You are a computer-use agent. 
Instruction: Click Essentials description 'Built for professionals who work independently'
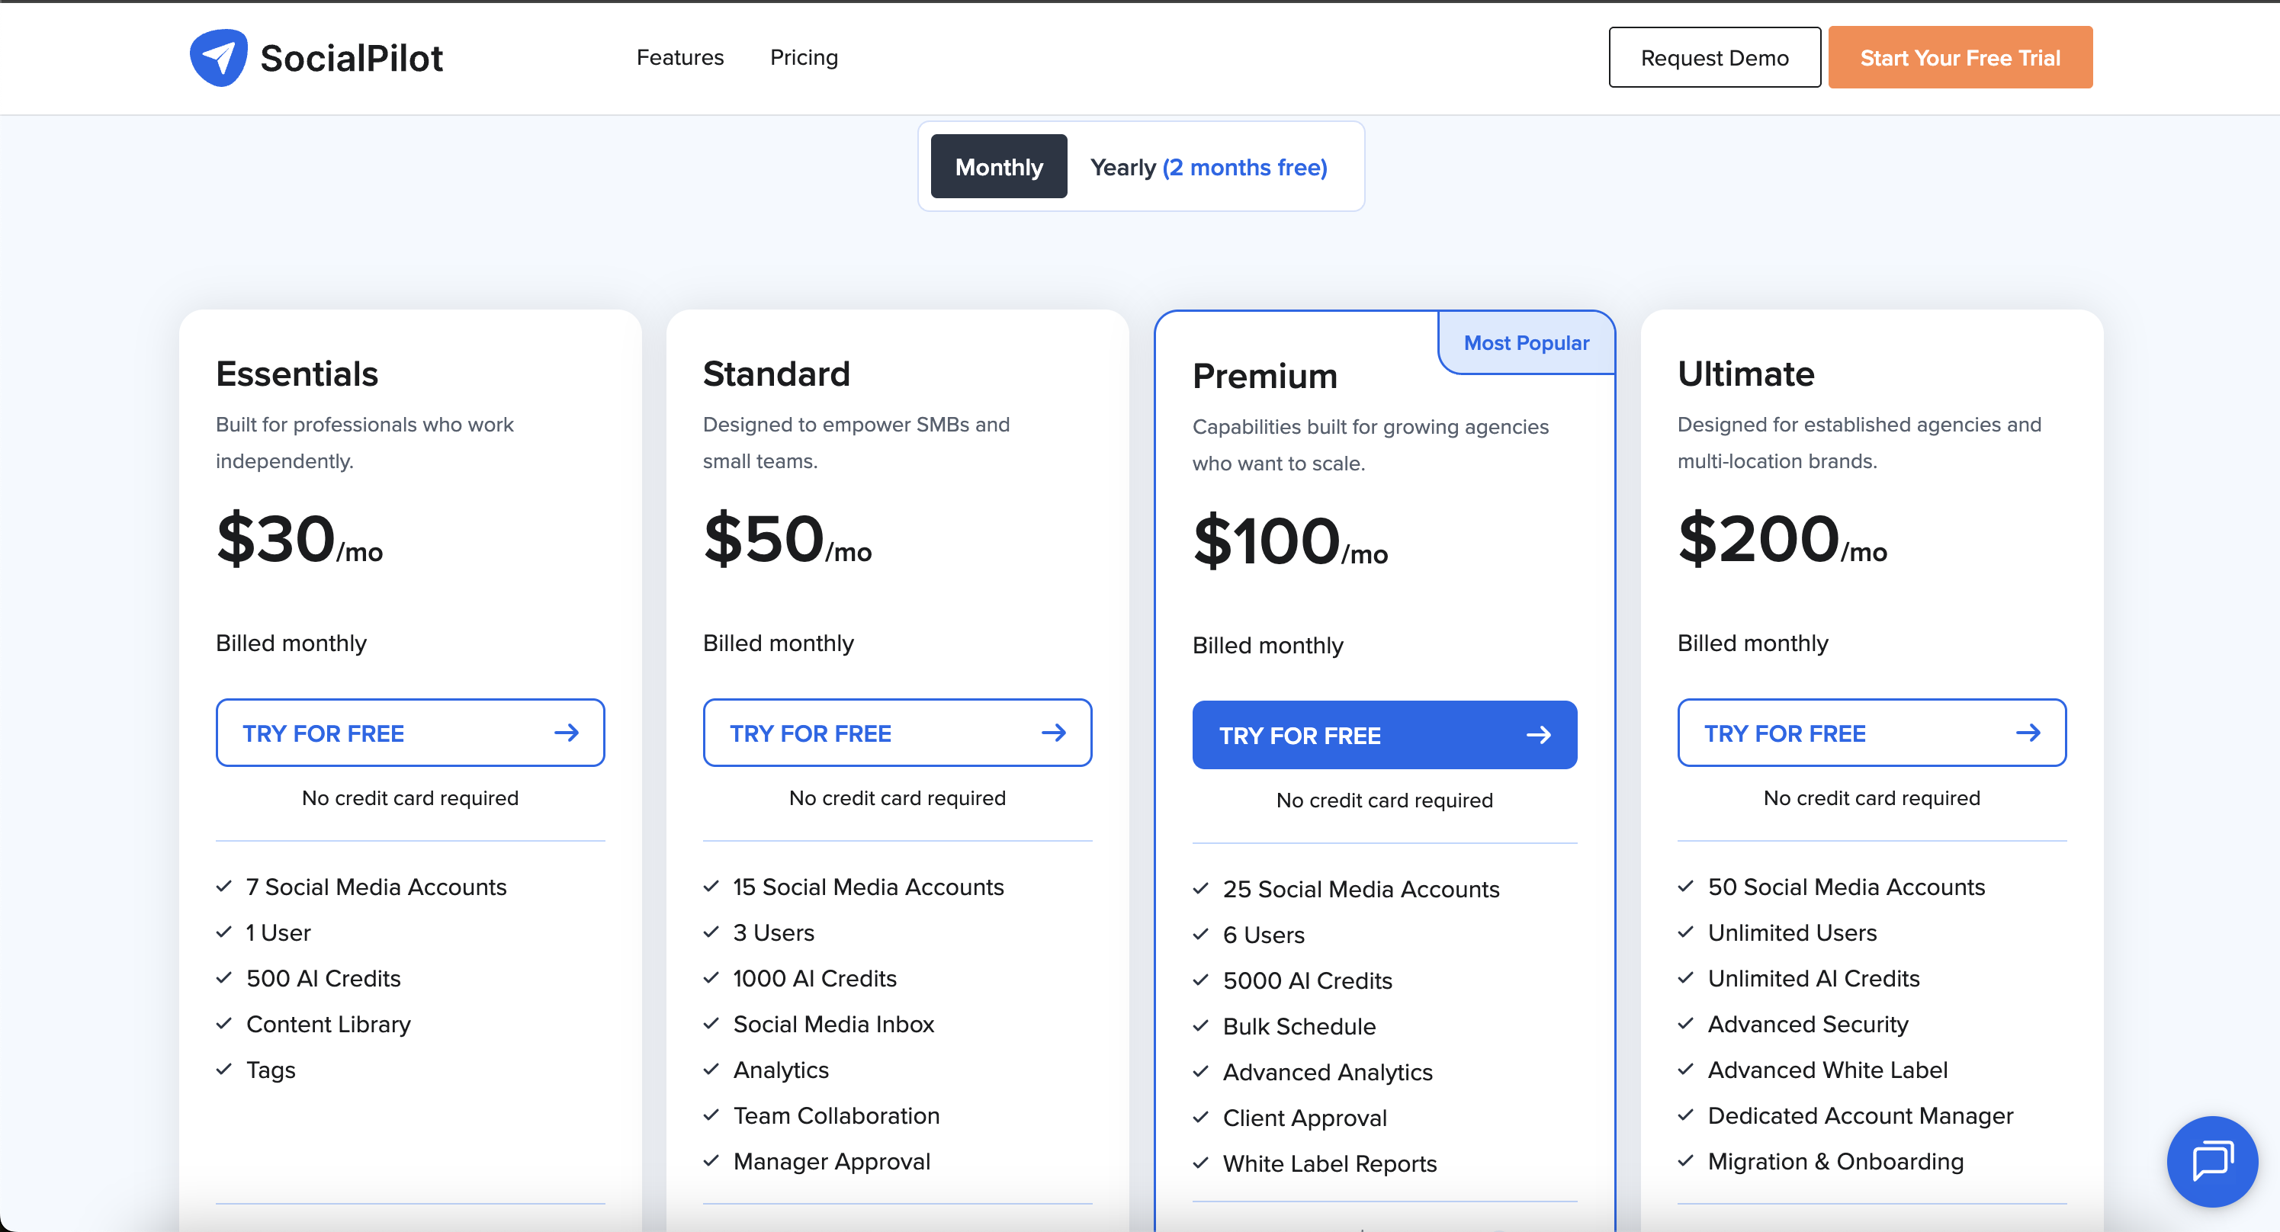364,442
